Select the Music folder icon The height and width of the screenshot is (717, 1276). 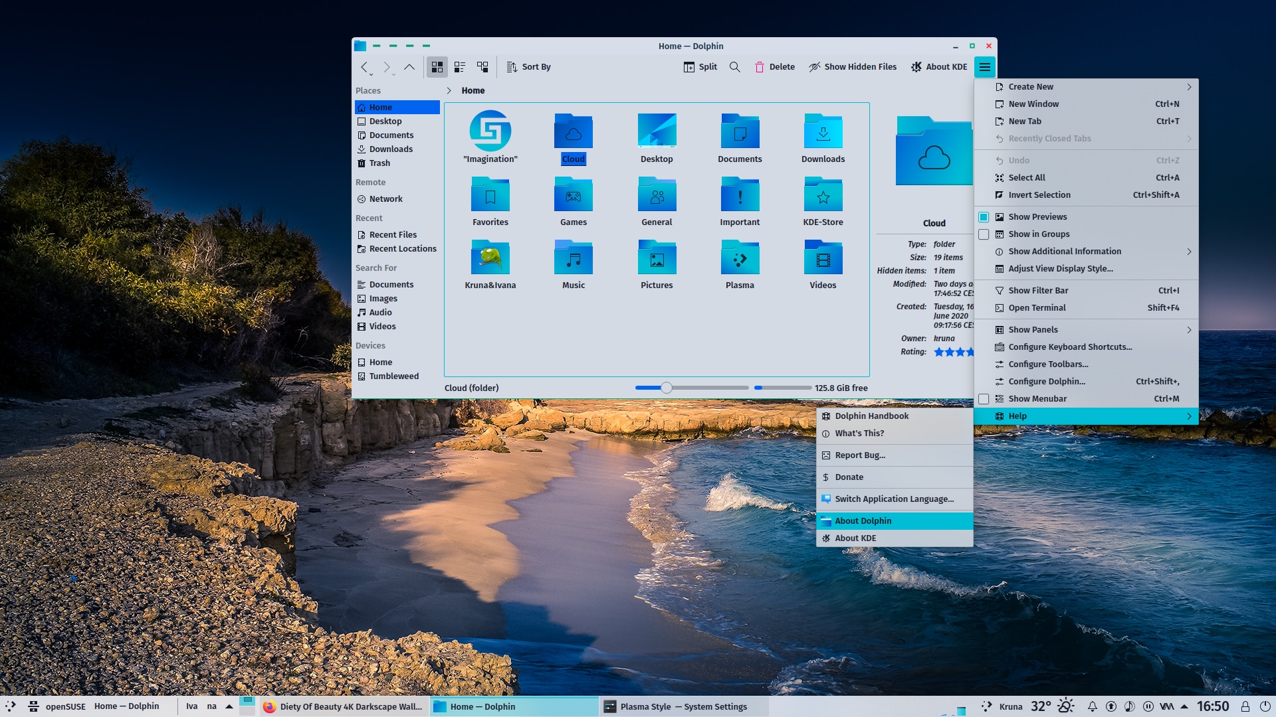pos(574,258)
